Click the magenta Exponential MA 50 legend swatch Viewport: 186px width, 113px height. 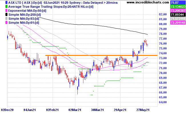click(x=6, y=11)
